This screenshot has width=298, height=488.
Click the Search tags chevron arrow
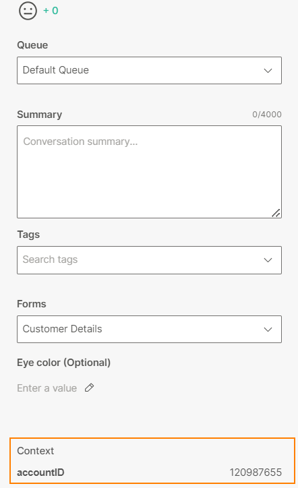coord(268,260)
